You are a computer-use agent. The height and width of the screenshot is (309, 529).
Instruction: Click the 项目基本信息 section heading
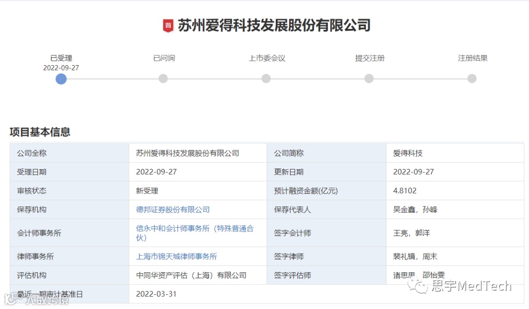[40, 132]
